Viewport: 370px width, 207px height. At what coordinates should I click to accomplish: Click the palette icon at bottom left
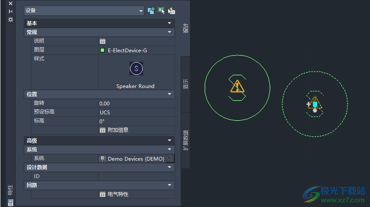tap(11, 202)
